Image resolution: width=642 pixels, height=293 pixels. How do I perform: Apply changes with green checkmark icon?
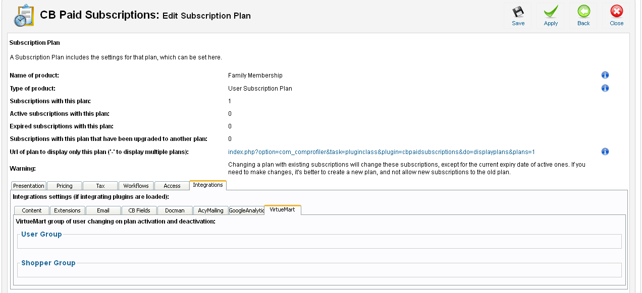pos(551,12)
